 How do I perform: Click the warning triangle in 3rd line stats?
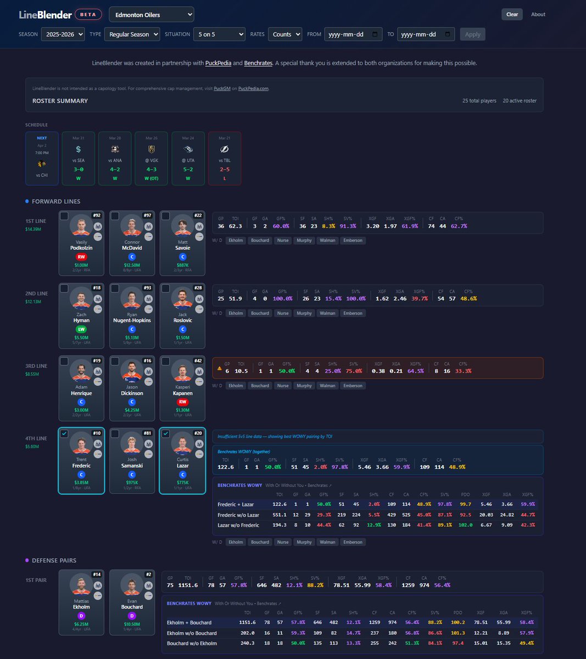coord(220,368)
